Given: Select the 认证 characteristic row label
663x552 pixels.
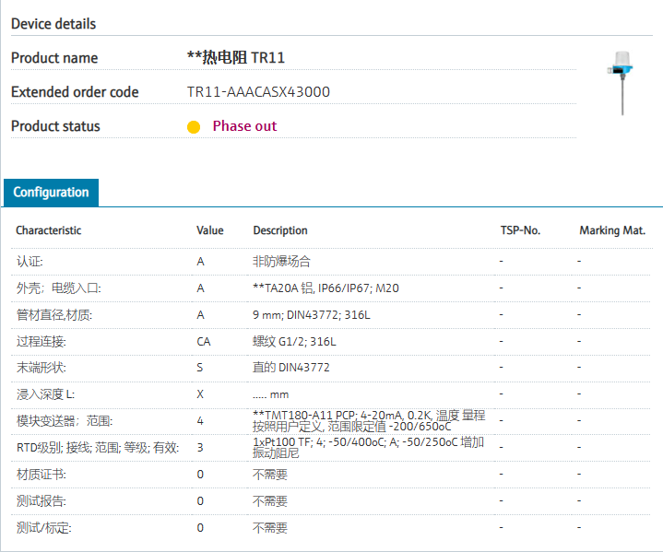Looking at the screenshot, I should [30, 262].
